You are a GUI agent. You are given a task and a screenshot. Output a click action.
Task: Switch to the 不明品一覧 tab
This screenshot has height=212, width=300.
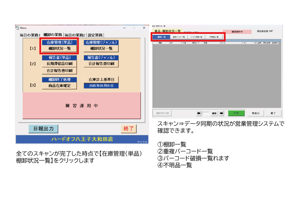coord(214,37)
